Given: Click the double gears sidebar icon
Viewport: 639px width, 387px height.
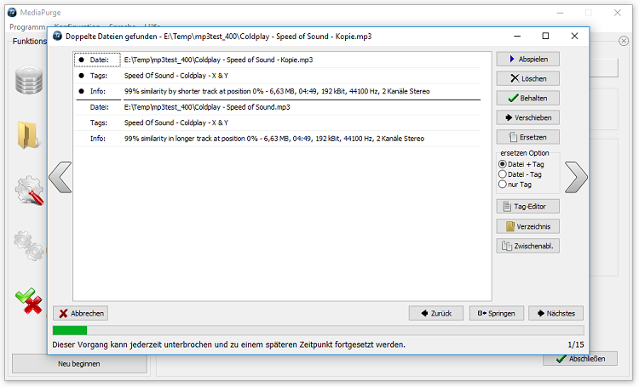Looking at the screenshot, I should pos(29,246).
